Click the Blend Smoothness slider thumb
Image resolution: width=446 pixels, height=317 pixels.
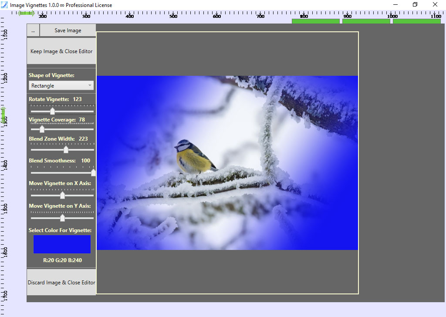point(93,172)
